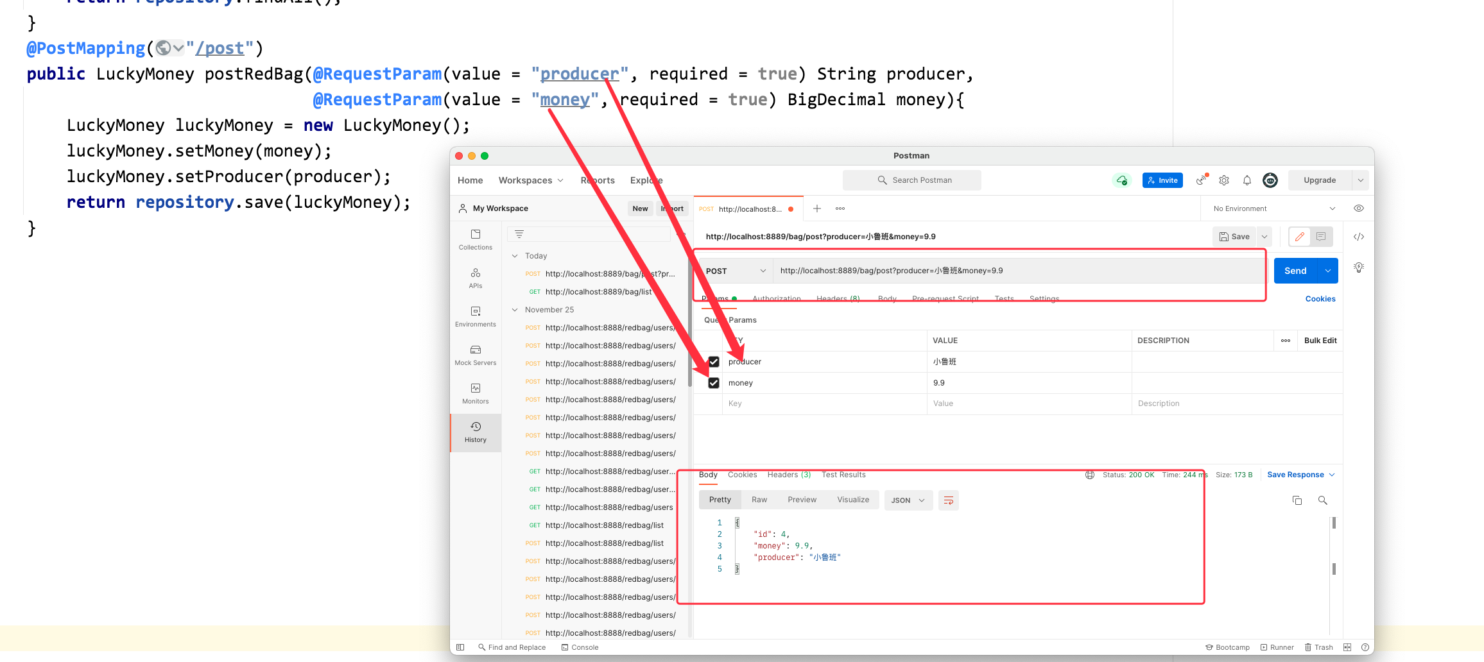Image resolution: width=1484 pixels, height=662 pixels.
Task: Open the Workspaces dropdown
Action: coord(531,180)
